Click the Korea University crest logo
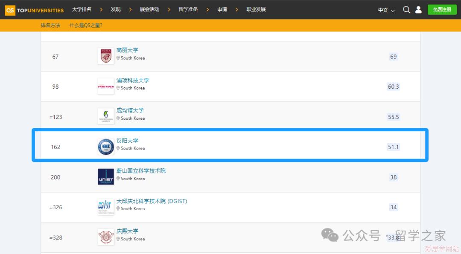Image resolution: width=461 pixels, height=254 pixels. coord(106,56)
